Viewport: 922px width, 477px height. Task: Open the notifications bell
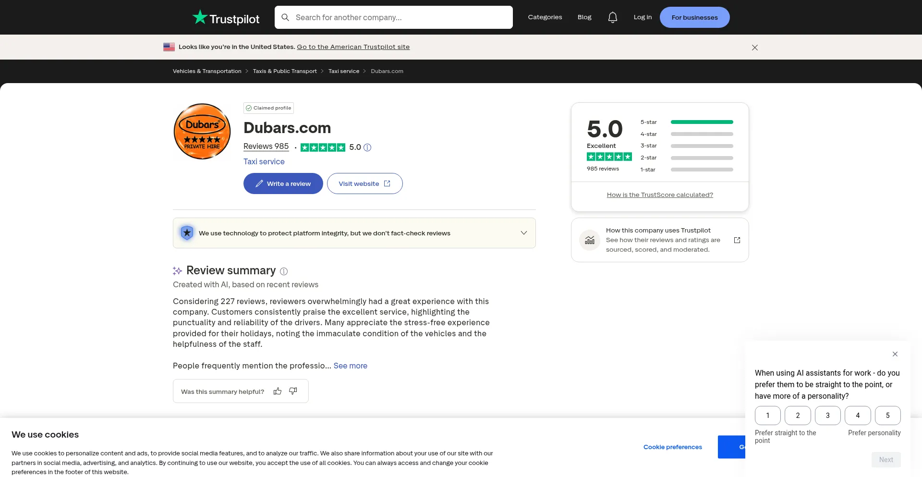(x=612, y=17)
